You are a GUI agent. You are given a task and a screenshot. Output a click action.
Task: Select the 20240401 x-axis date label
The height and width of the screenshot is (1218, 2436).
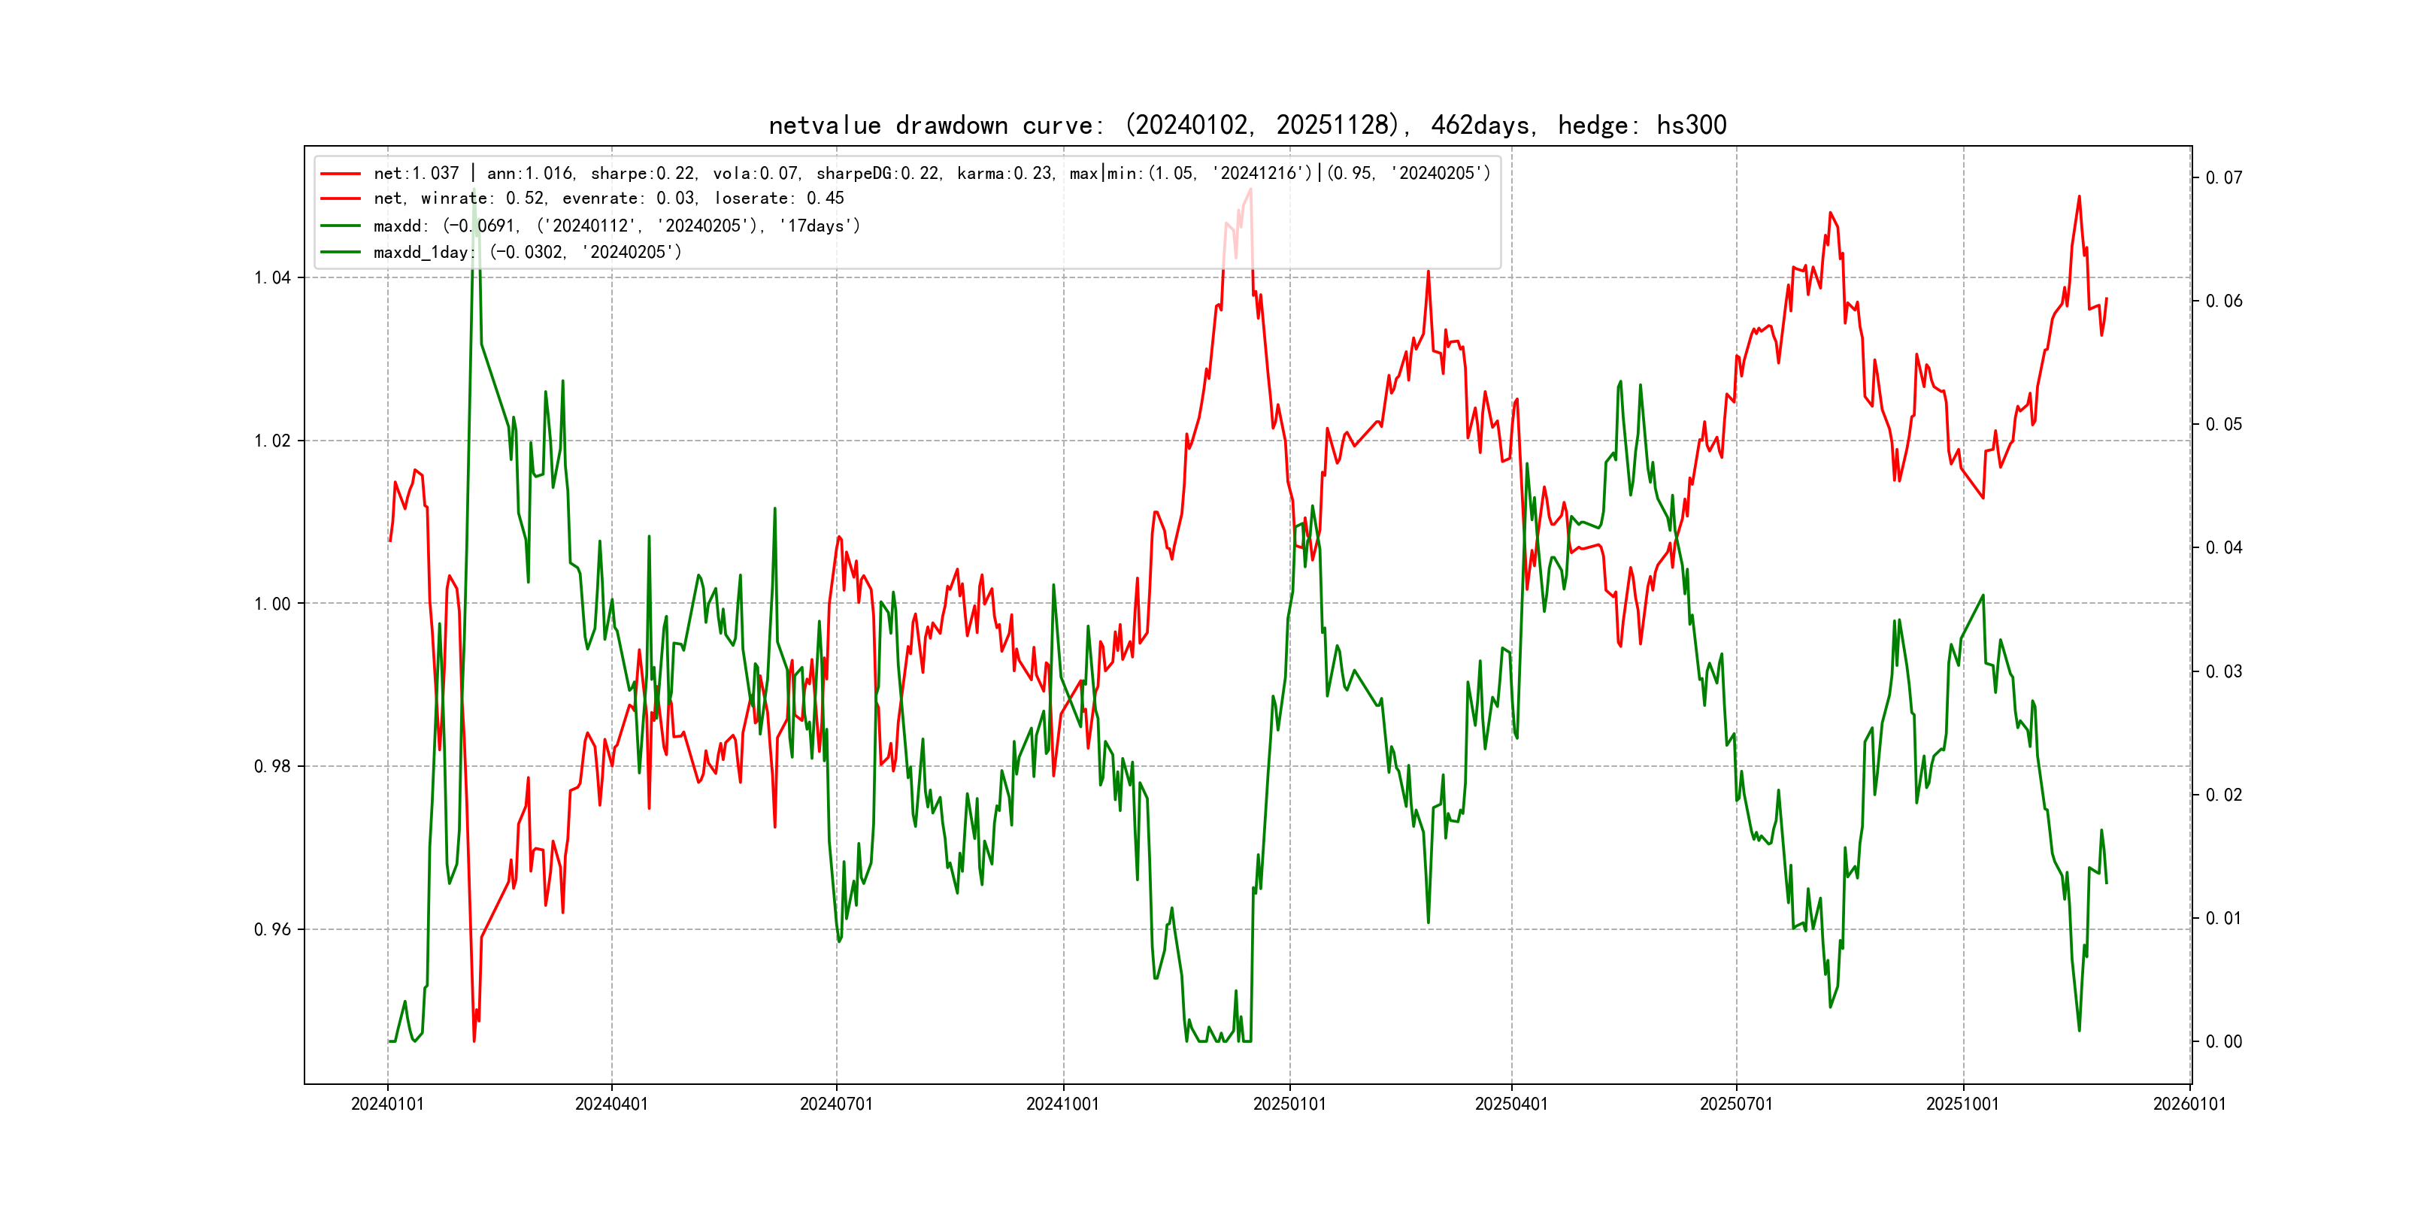coord(611,1104)
